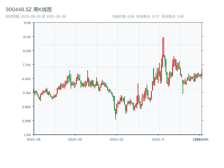Image resolution: width=224 pixels, height=168 pixels.
Task: Click the 7.734 y-axis label
Action: click(27, 65)
